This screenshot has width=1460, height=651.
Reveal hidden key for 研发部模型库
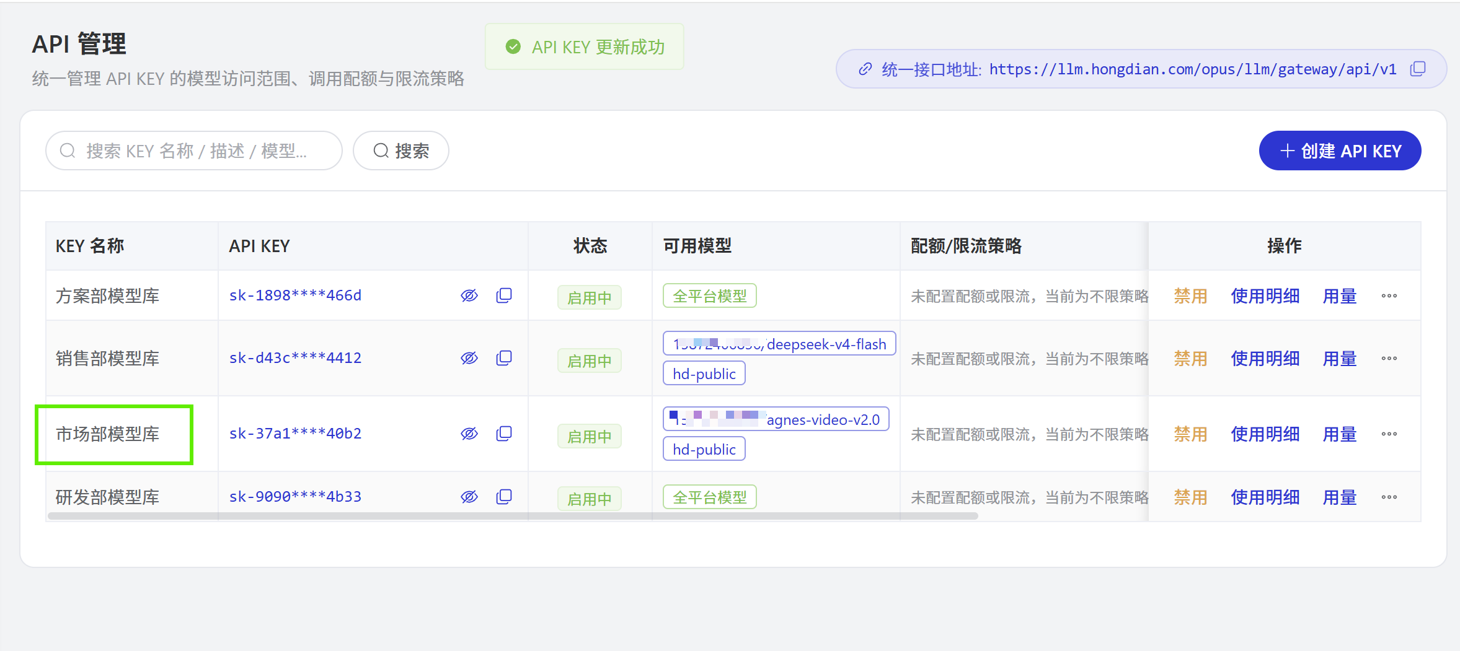pyautogui.click(x=469, y=497)
